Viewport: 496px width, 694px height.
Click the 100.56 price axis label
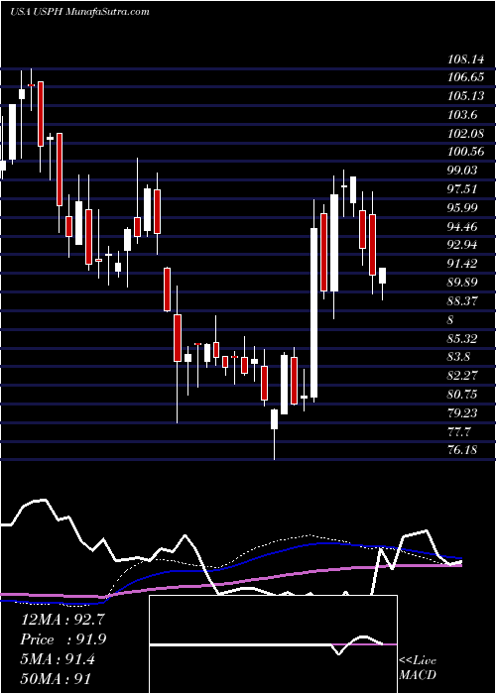point(466,152)
